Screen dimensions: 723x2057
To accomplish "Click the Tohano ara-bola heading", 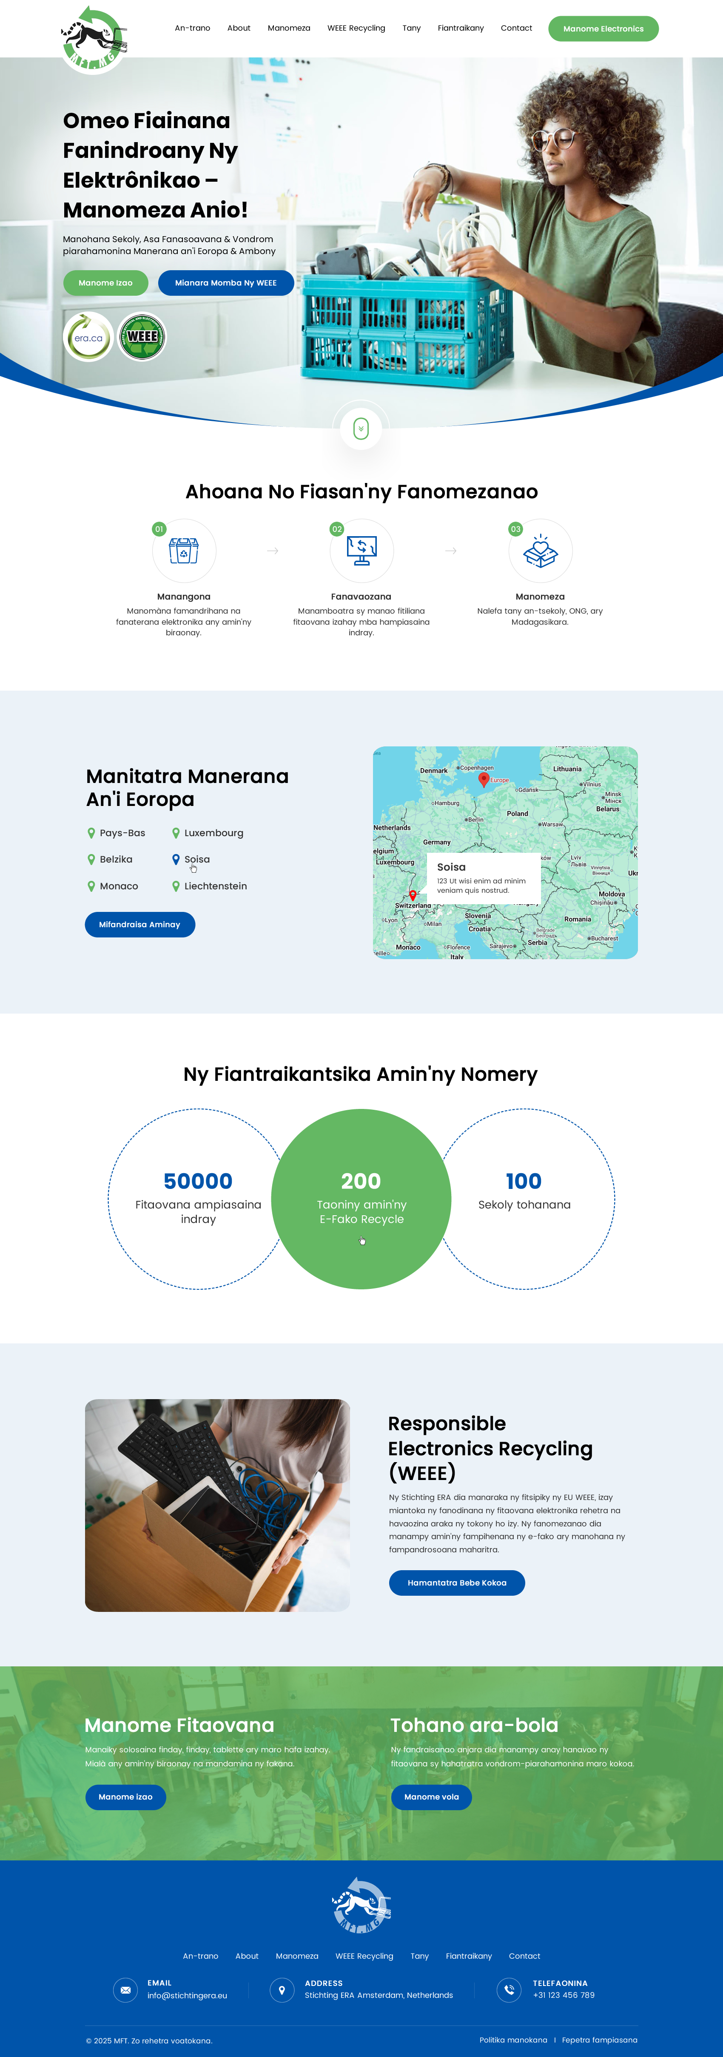I will [x=475, y=1726].
